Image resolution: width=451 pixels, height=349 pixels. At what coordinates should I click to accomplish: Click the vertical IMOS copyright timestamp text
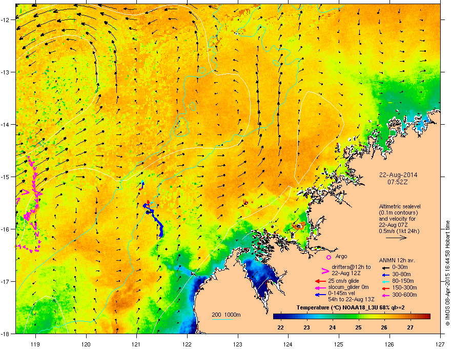pos(447,273)
